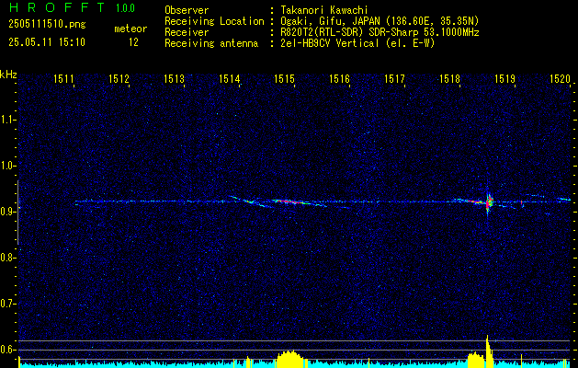Click the Receiving Location label

click(x=214, y=21)
